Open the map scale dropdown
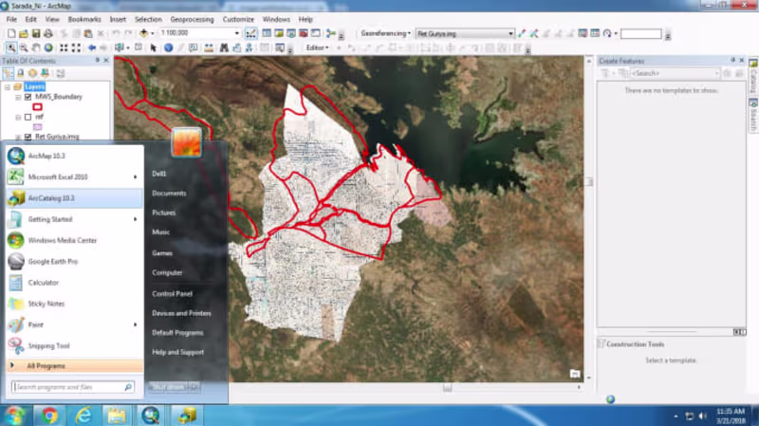The height and width of the screenshot is (426, 759). click(236, 33)
